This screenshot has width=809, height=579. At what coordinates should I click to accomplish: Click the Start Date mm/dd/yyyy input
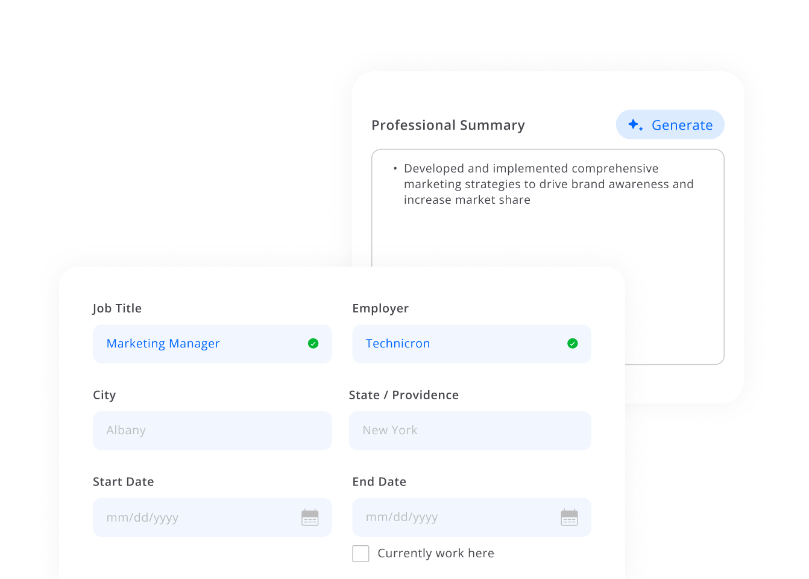[193, 517]
